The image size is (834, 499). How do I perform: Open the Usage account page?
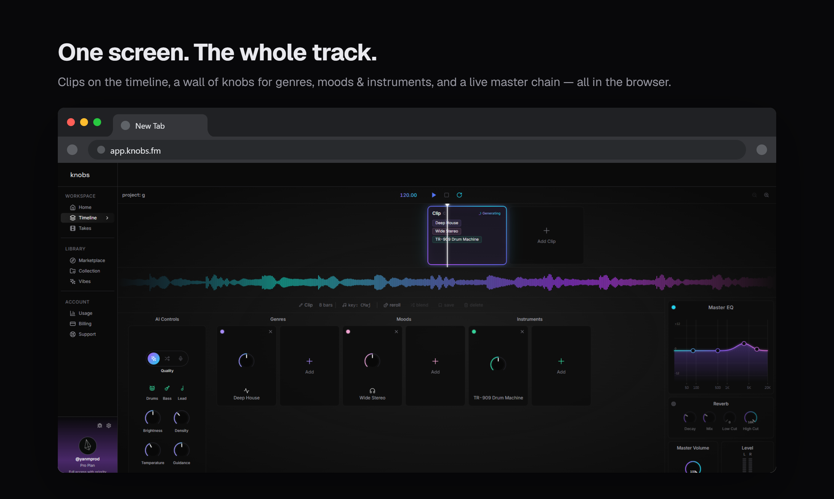87,313
